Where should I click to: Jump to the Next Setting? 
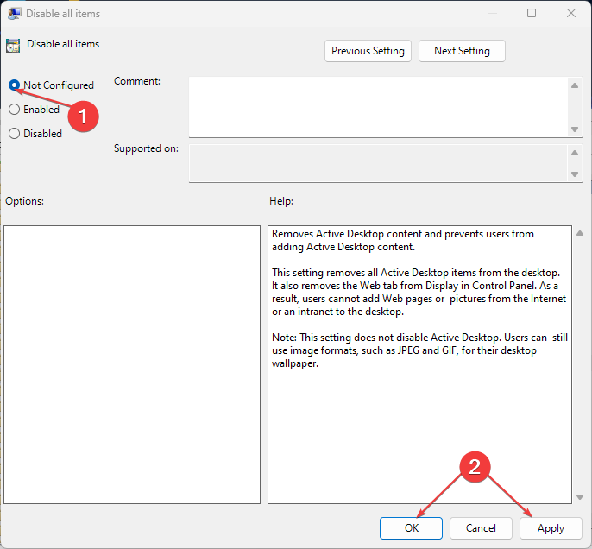point(462,51)
